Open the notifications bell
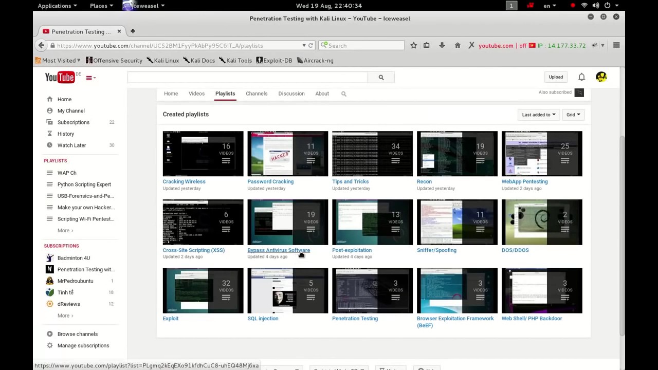The height and width of the screenshot is (370, 658). click(x=581, y=77)
